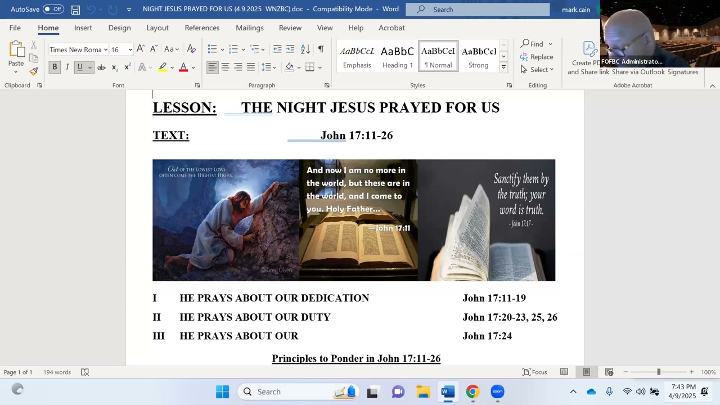This screenshot has height=405, width=720.
Task: Apply the Heading 1 style
Action: pos(398,56)
